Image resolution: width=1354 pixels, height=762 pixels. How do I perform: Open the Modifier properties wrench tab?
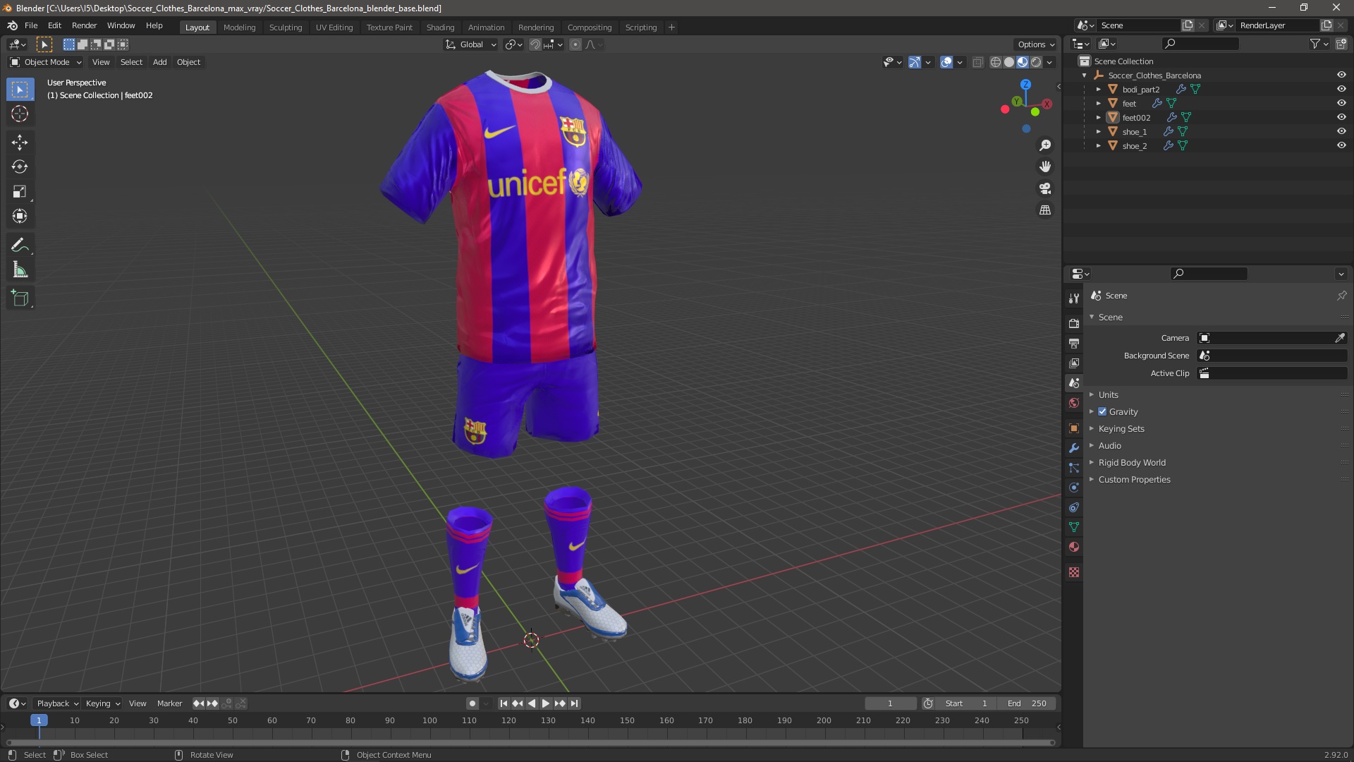[1074, 448]
